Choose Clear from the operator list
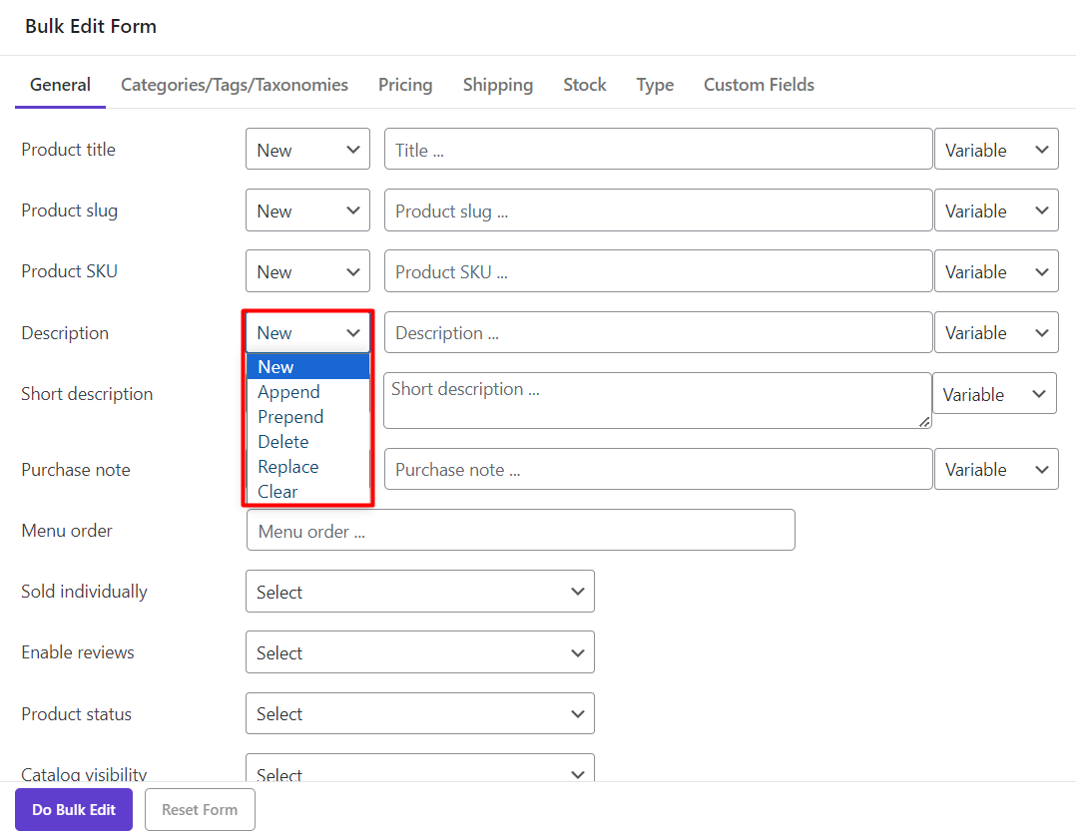Screen dimensions: 1076x836 pyautogui.click(x=277, y=492)
